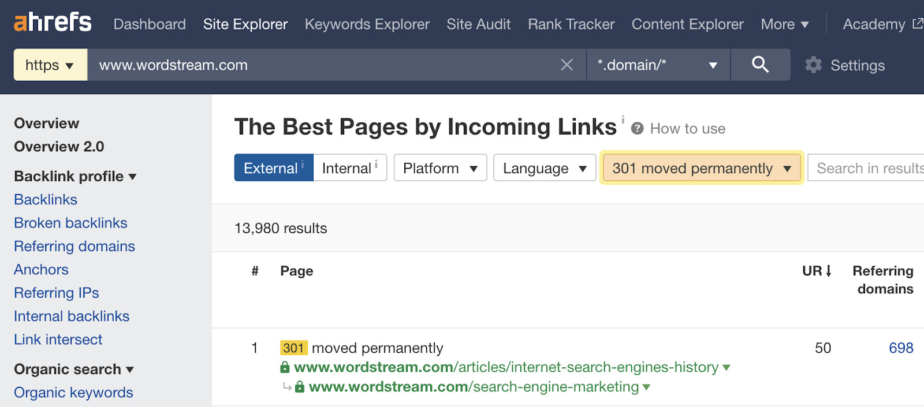Screen dimensions: 924x407
Task: Click the UR sort arrow
Action: pyautogui.click(x=829, y=271)
